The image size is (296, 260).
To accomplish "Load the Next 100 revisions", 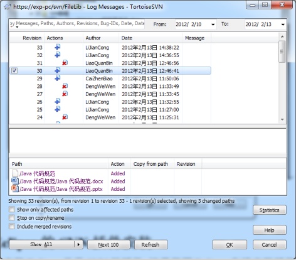I will [x=108, y=245].
